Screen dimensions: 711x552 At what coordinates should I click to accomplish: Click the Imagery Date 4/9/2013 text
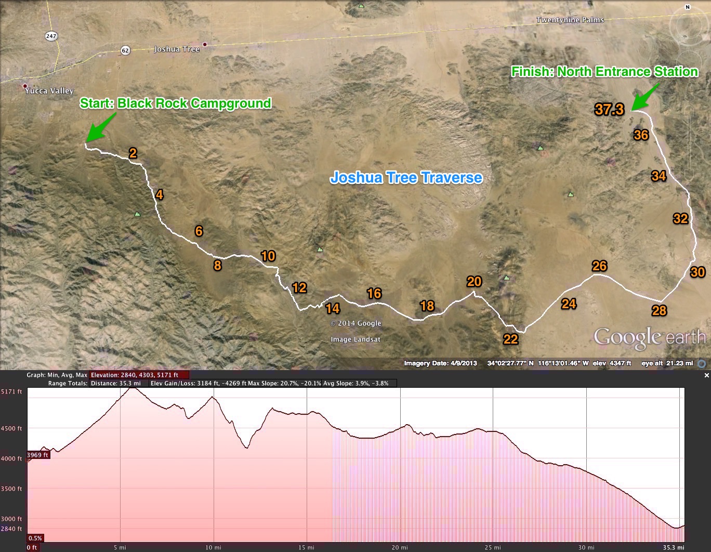[440, 363]
